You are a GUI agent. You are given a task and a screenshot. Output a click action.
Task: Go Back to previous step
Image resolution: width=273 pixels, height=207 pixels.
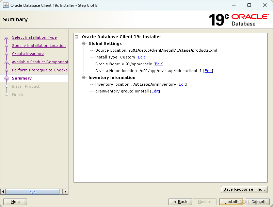180,202
